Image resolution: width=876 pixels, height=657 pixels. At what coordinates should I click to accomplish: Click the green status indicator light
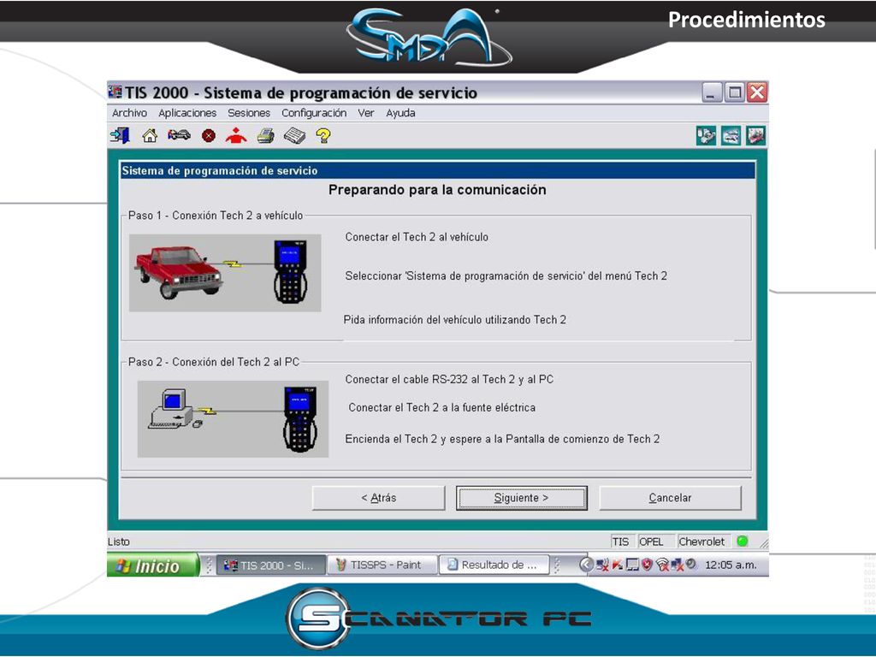point(743,541)
